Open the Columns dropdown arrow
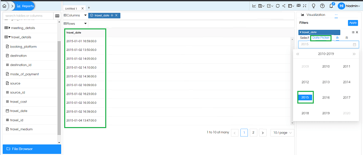Screen dimensions: 363x155 point(85,15)
